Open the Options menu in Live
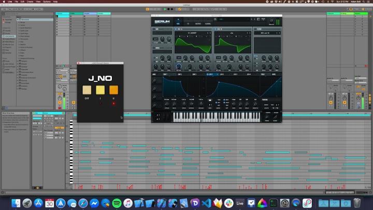 tap(47, 2)
